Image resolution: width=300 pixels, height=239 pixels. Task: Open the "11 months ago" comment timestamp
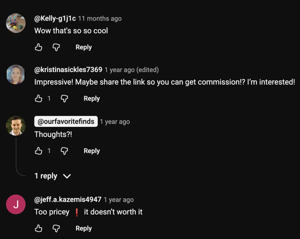tap(100, 19)
